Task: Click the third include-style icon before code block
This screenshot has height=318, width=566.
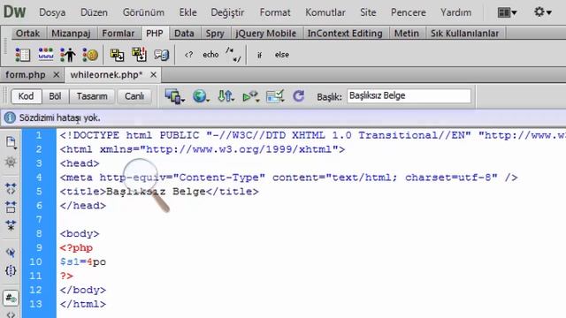Action: tap(161, 55)
